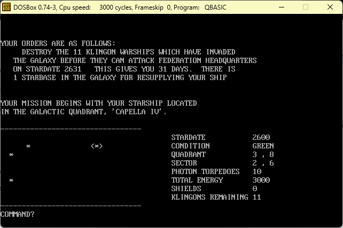Image resolution: width=343 pixels, height=228 pixels.
Task: Click the star at far left, second row
Action: [x=11, y=154]
